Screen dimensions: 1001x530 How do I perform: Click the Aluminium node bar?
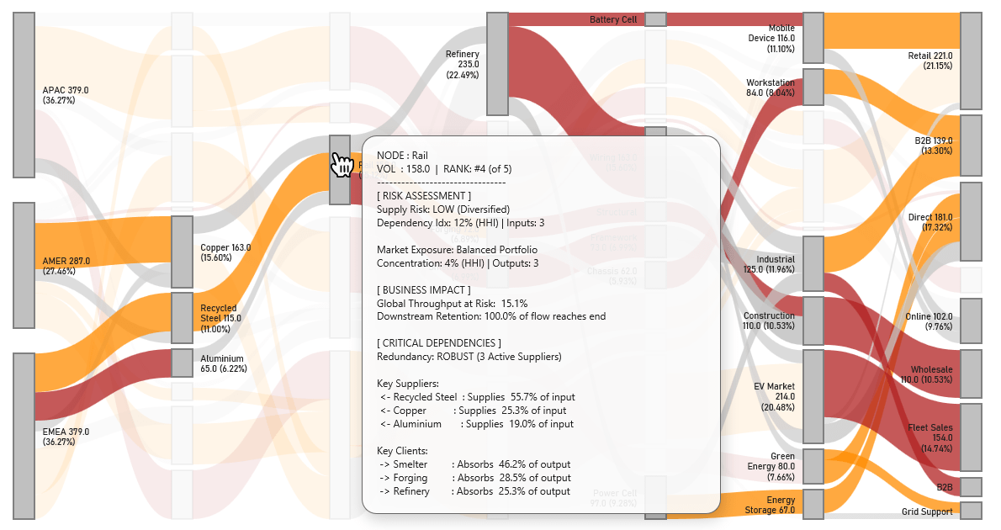182,363
